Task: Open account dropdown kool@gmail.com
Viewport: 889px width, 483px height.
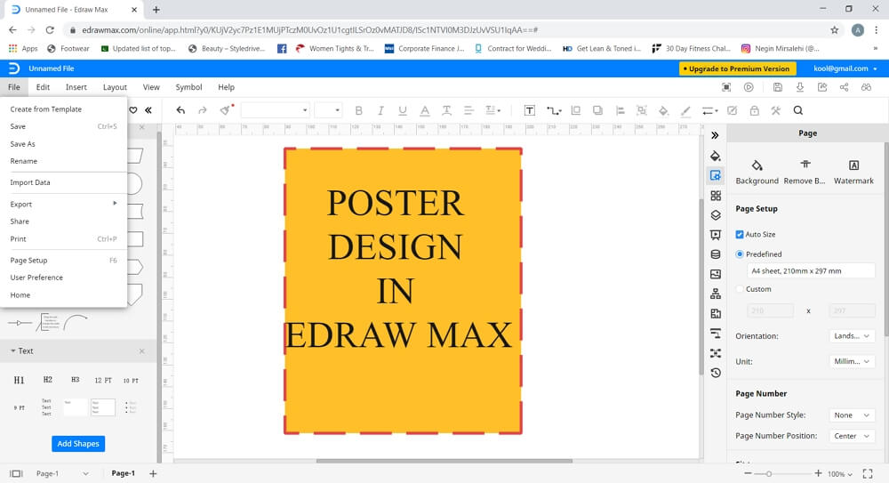Action: pos(845,68)
